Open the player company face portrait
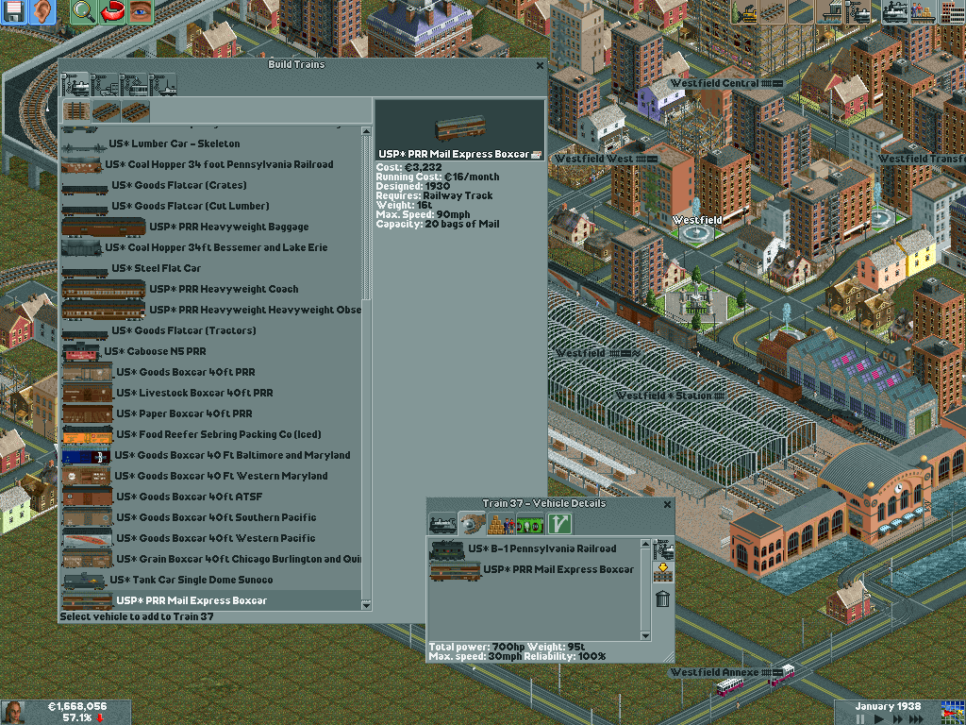This screenshot has width=966, height=725. 13,713
